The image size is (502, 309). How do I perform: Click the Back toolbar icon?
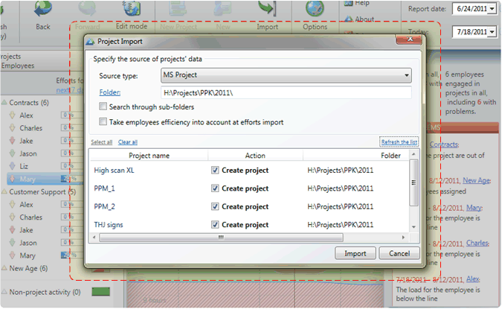[x=43, y=9]
